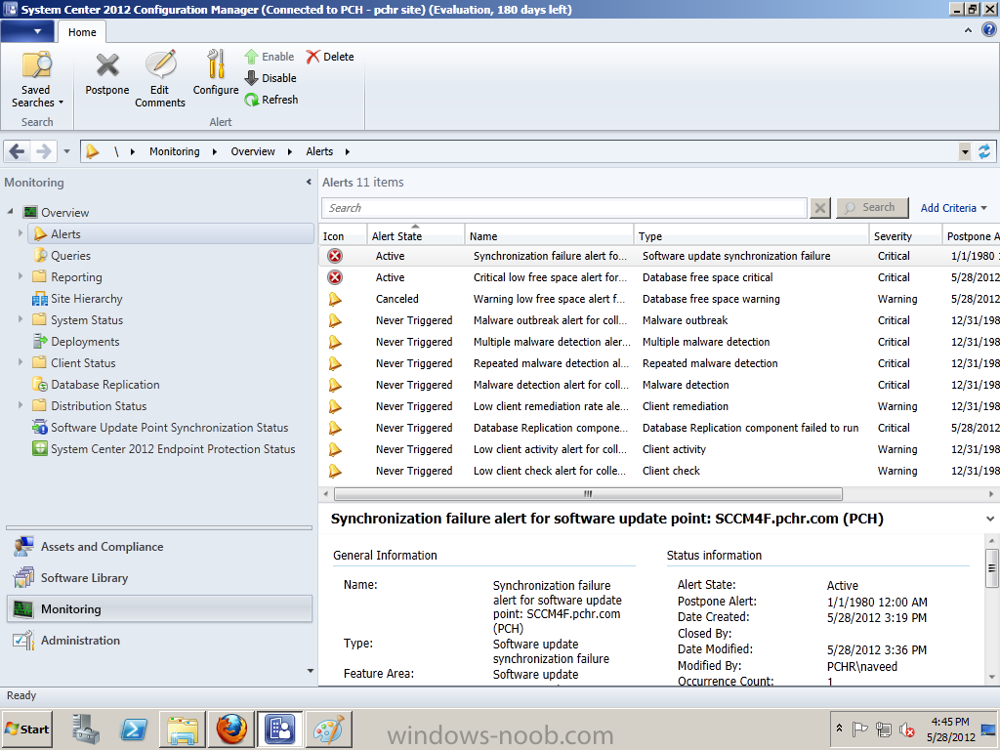This screenshot has height=750, width=1000.
Task: Open Deployments node in Monitoring tree
Action: 76,342
